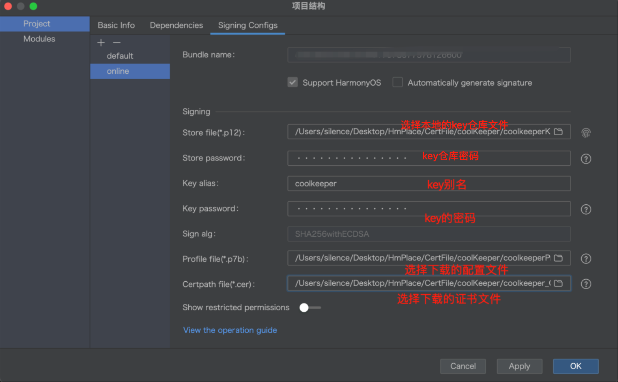The width and height of the screenshot is (618, 382).
Task: Click the plus icon to add signing config
Action: coord(101,42)
